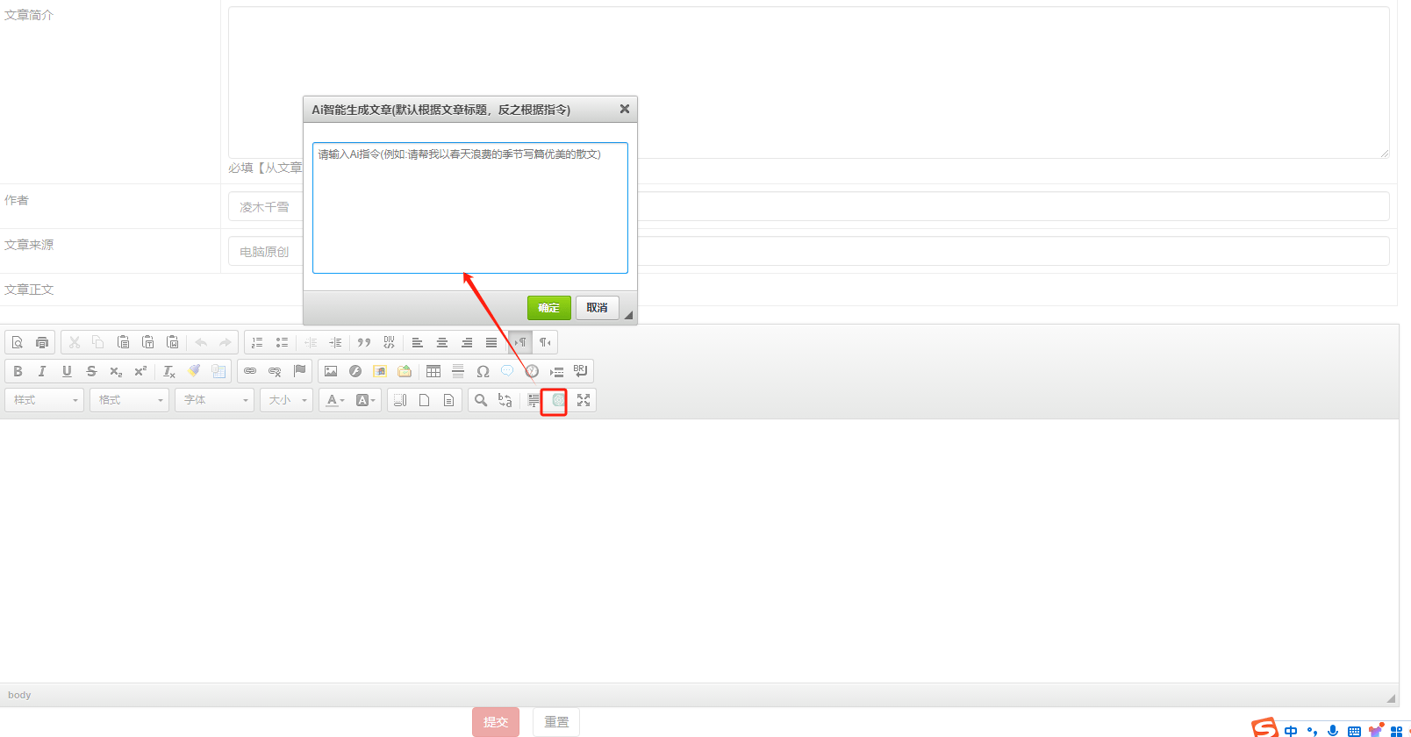Create a DIV container

pyautogui.click(x=389, y=342)
